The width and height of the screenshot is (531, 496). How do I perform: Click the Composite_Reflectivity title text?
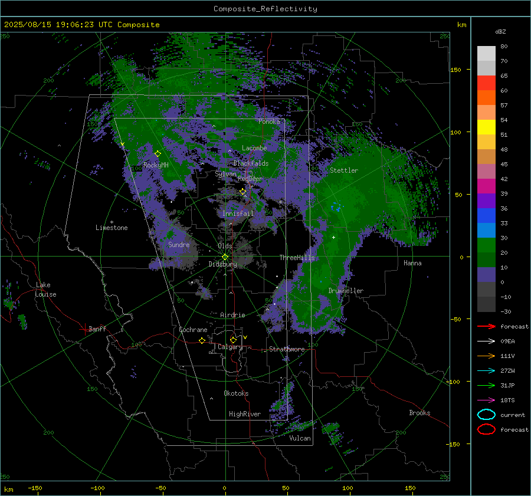pos(265,9)
